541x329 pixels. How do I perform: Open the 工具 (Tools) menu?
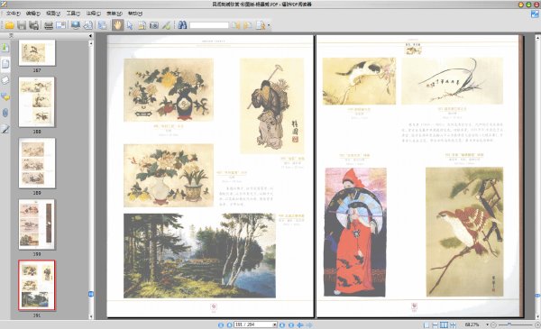coord(73,14)
